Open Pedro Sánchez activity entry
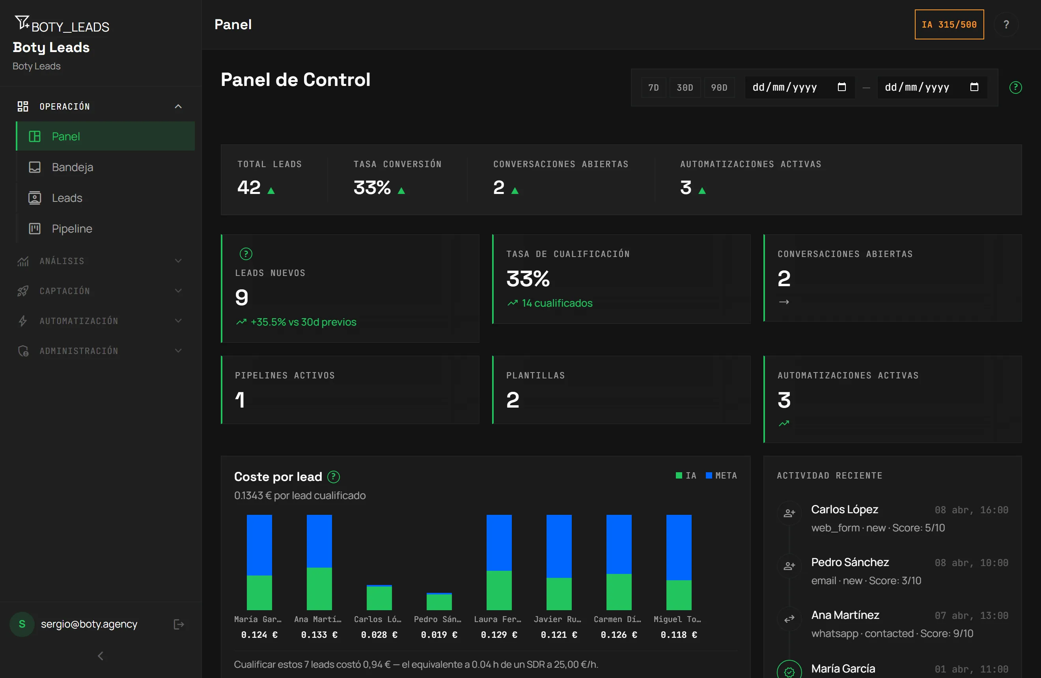 892,571
